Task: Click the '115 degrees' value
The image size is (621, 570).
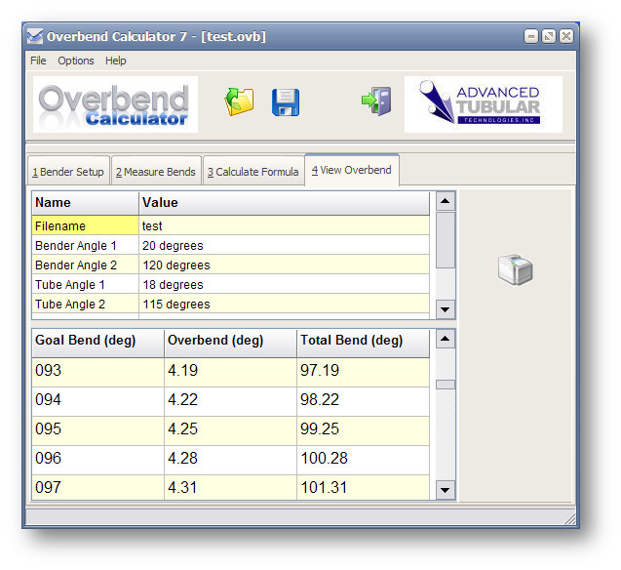Action: tap(284, 304)
